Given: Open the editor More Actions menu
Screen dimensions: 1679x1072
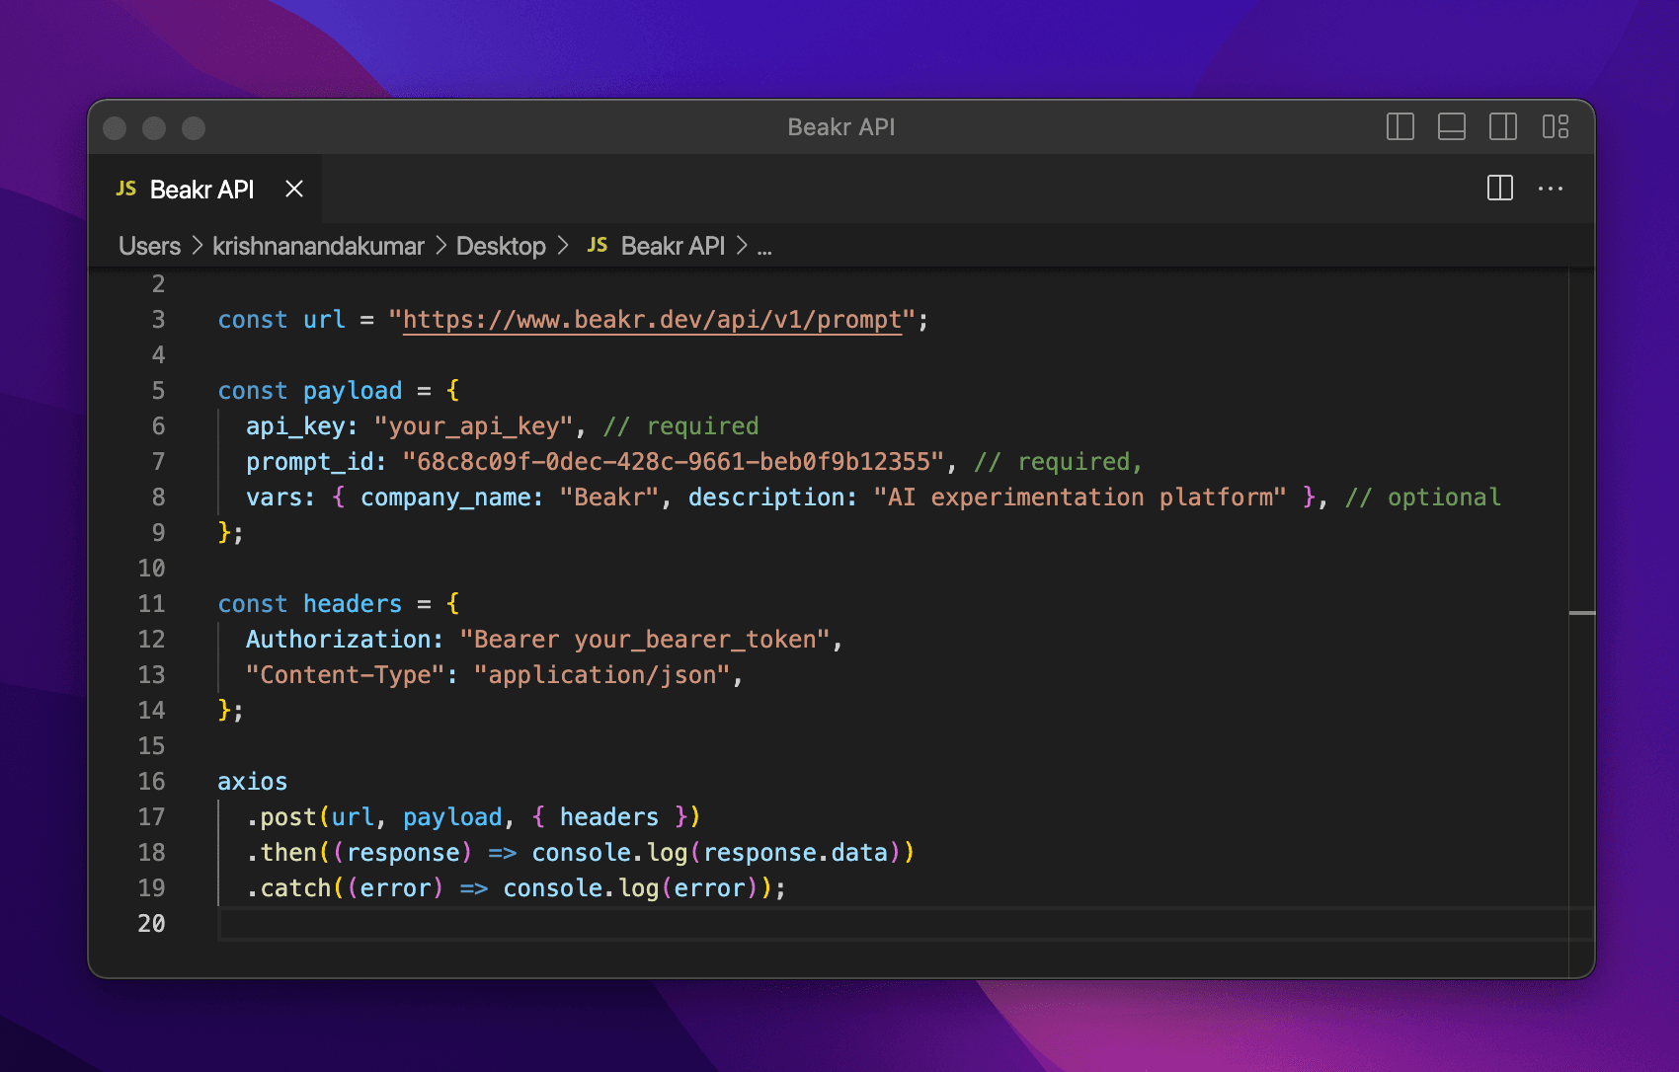Looking at the screenshot, I should point(1551,189).
